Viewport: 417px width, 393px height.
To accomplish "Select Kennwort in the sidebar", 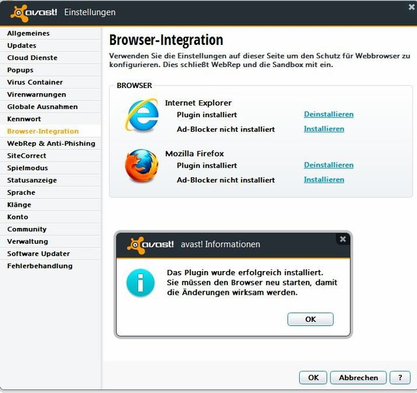I will click(x=51, y=119).
